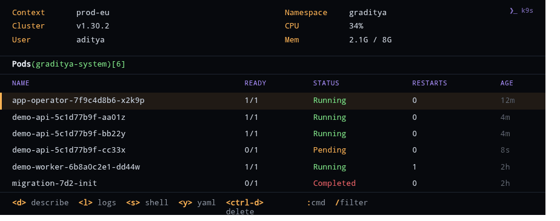The height and width of the screenshot is (221, 560).
Task: Select pod demo-api-5c1d77b9f-aa01z
Action: [x=273, y=117]
